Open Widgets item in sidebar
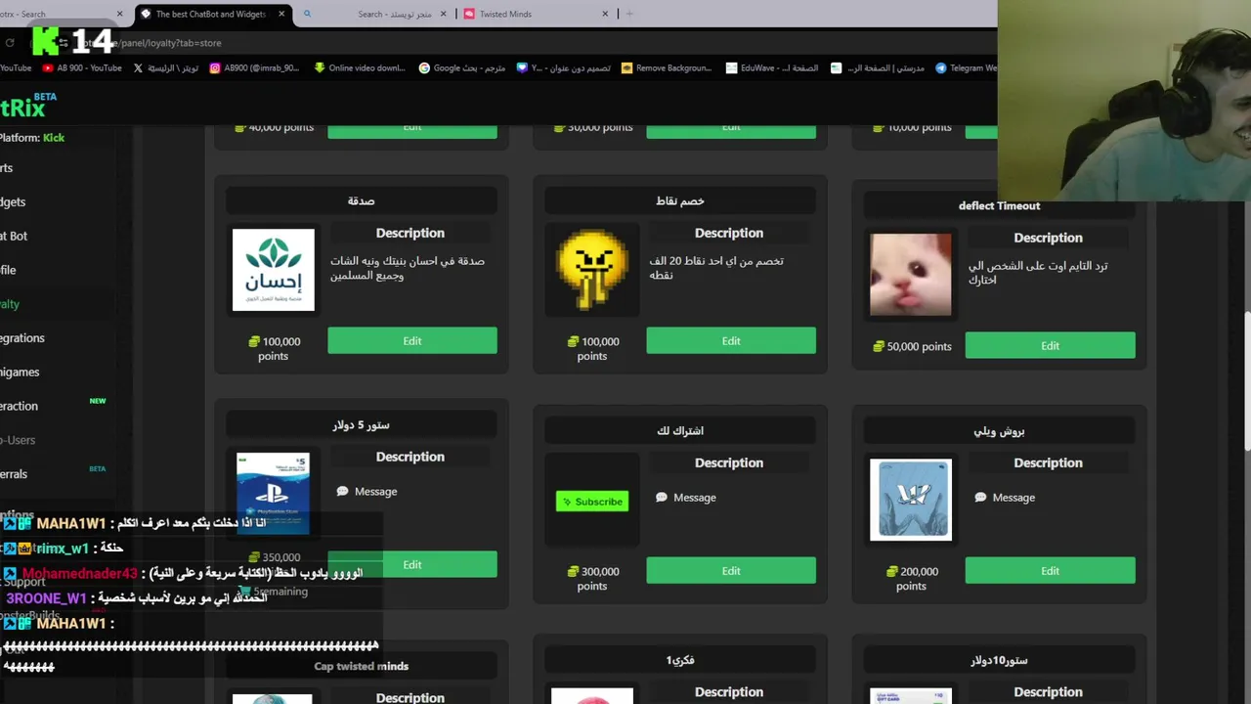Viewport: 1251px width, 704px height. 13,201
